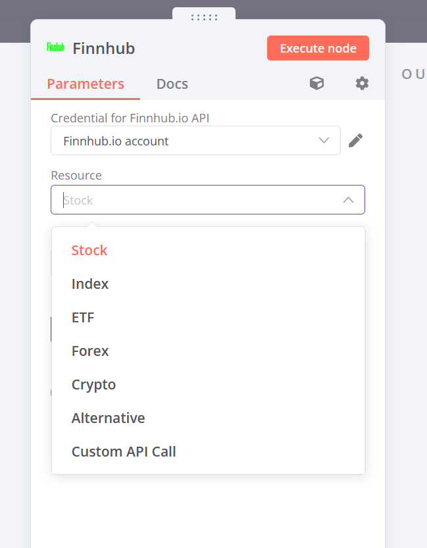Viewport: 427px width, 548px height.
Task: Choose the Index resource option
Action: coord(90,284)
